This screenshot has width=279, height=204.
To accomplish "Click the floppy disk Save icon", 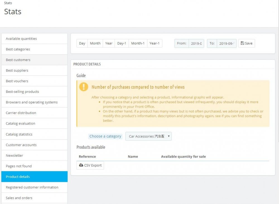I will coord(242,43).
